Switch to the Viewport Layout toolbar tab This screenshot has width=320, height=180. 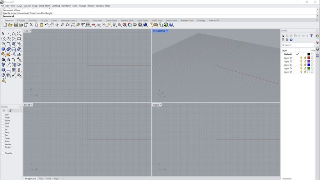(x=69, y=21)
